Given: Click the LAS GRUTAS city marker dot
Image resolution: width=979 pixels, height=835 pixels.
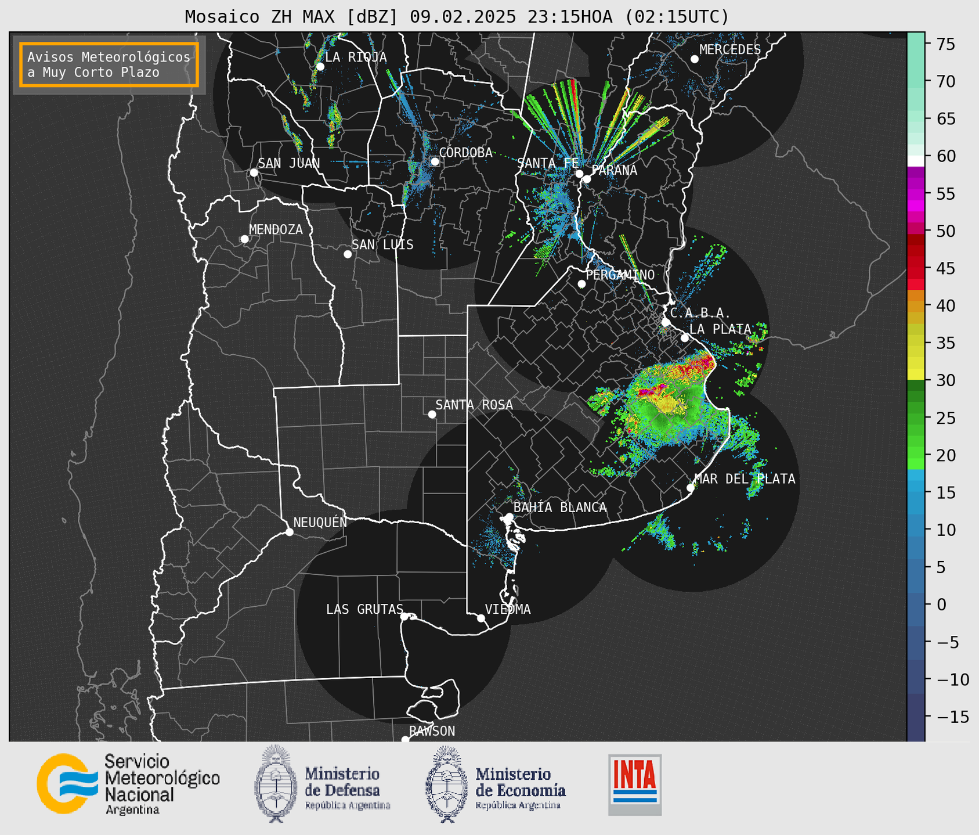Looking at the screenshot, I should click(404, 617).
